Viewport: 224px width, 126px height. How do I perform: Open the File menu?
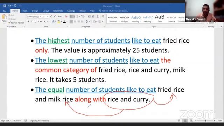[x=5, y=11]
